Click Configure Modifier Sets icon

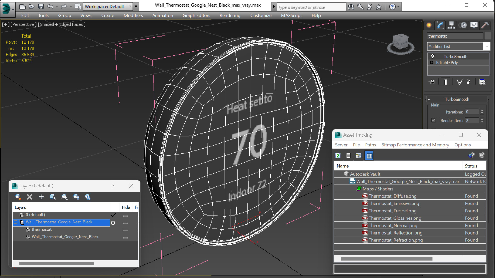[482, 82]
